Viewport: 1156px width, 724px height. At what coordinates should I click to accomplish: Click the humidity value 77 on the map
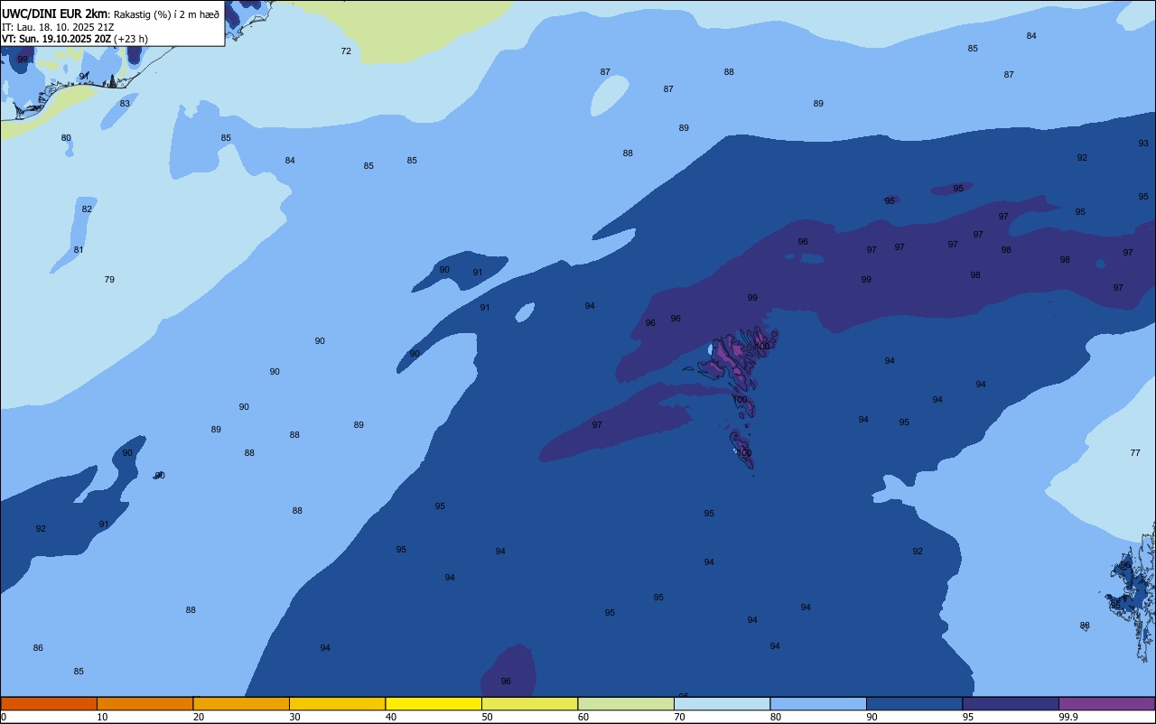(1135, 453)
